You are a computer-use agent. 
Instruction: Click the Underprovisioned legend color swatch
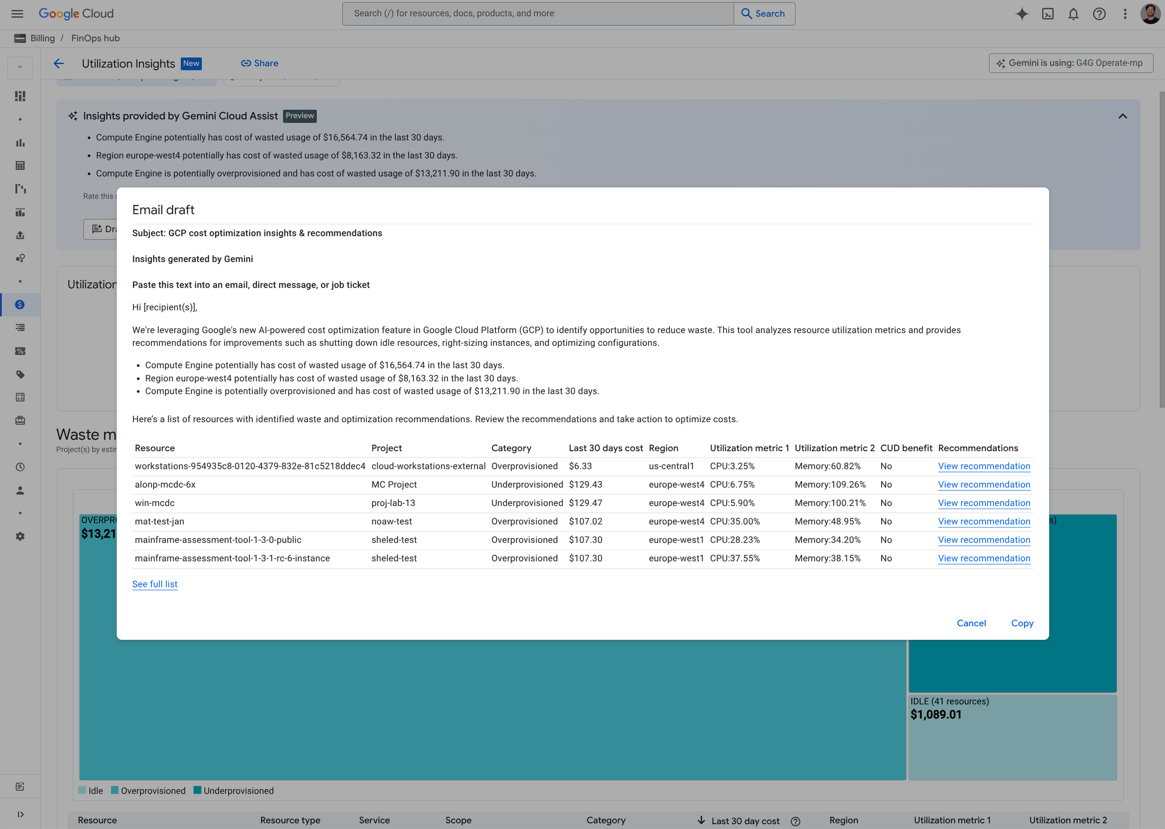coord(197,790)
